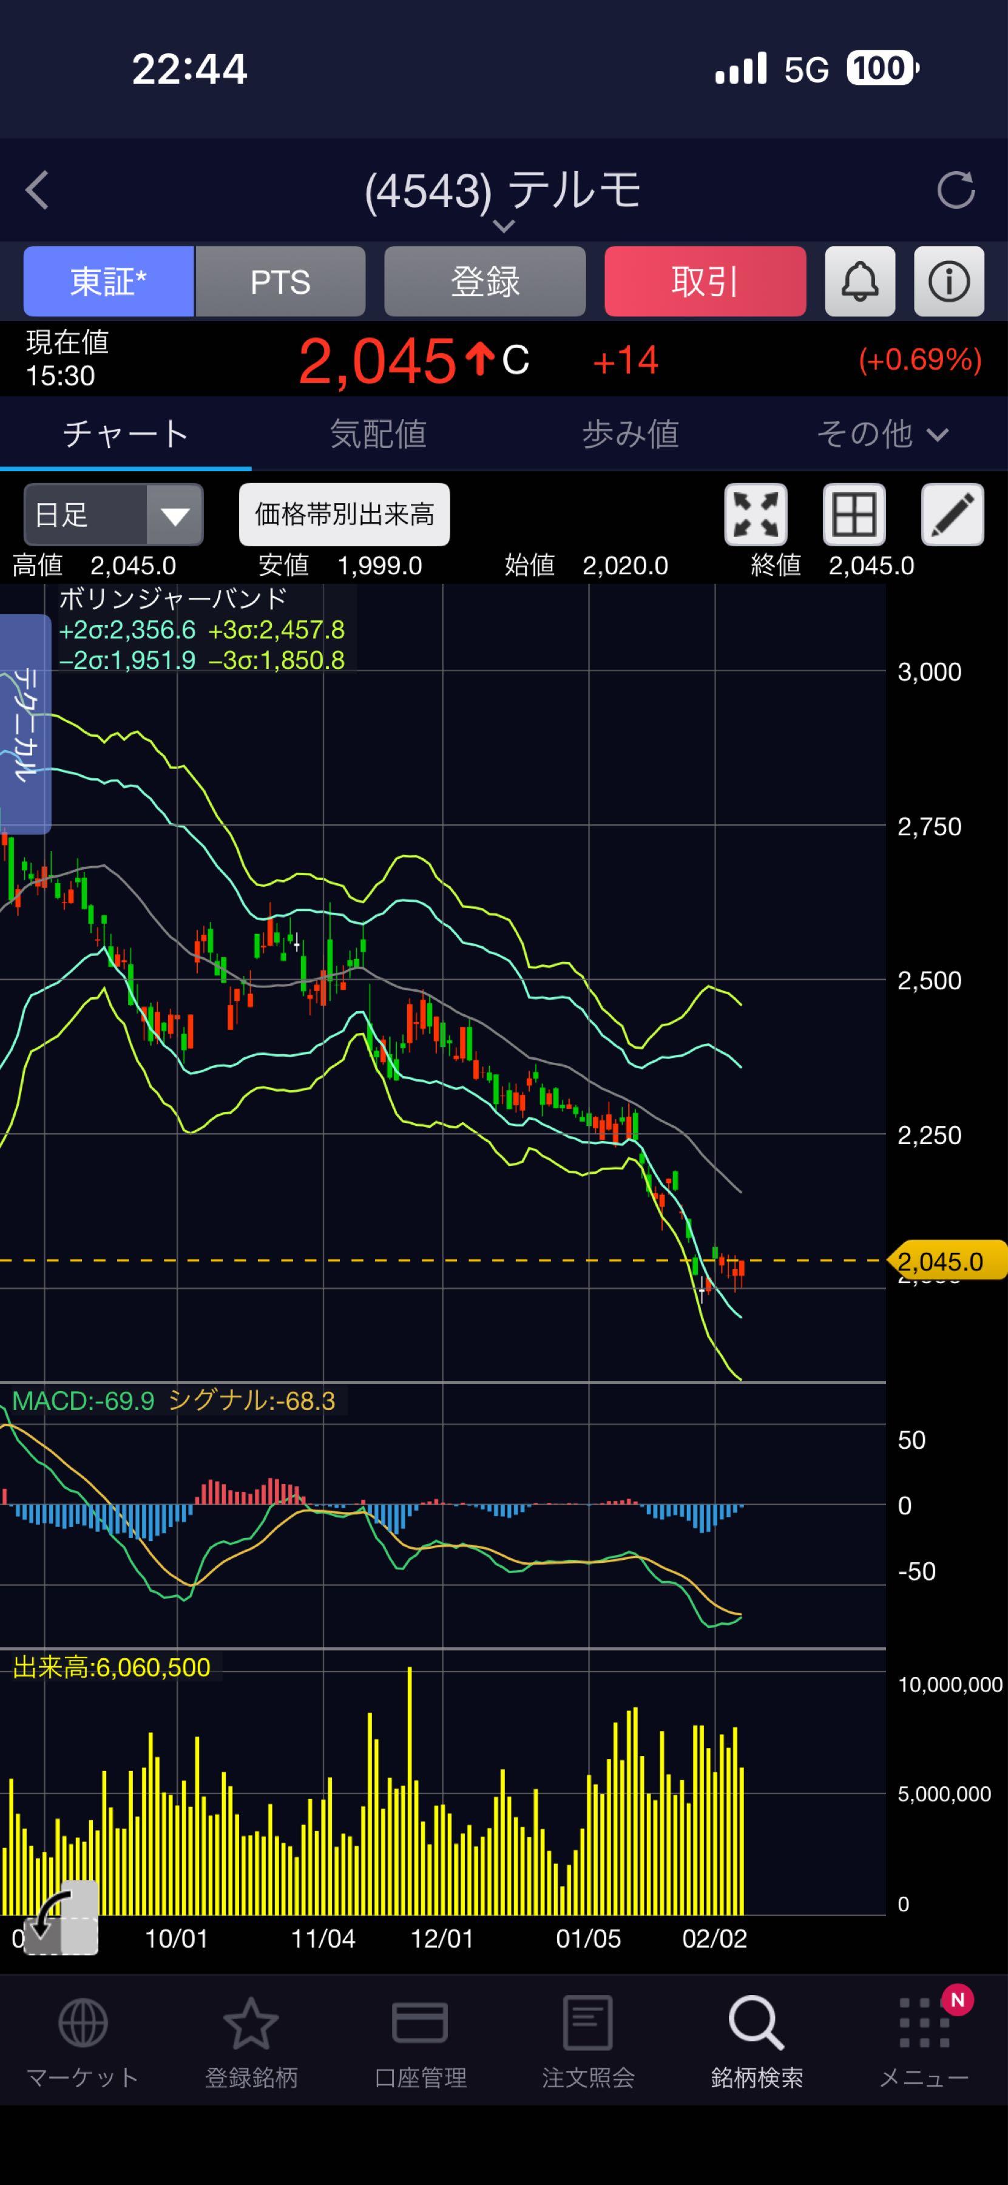1008x2185 pixels.
Task: Expand the その他 dropdown tab
Action: tap(882, 435)
